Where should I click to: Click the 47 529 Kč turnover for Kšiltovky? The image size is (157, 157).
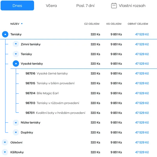coord(142,152)
